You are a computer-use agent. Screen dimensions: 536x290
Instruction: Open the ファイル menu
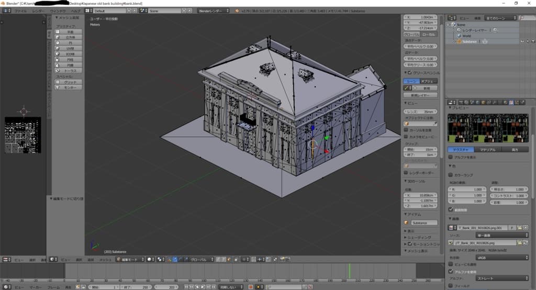20,10
